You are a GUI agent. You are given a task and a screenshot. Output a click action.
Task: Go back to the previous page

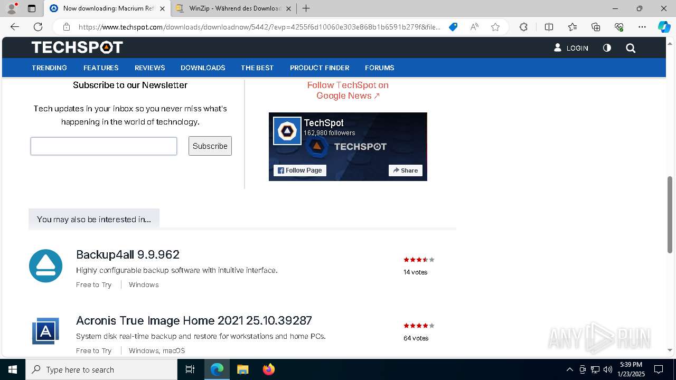[15, 27]
